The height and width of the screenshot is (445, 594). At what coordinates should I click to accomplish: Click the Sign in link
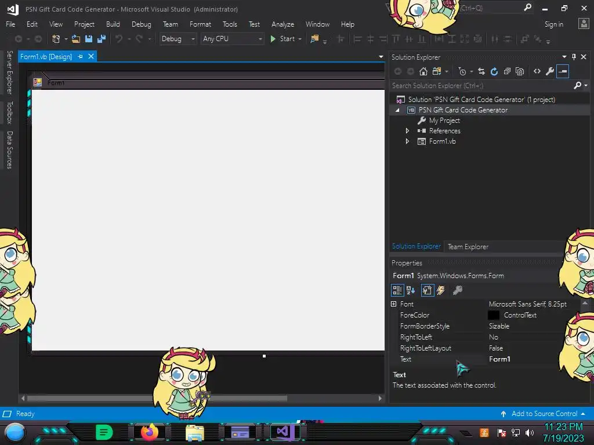pyautogui.click(x=553, y=24)
